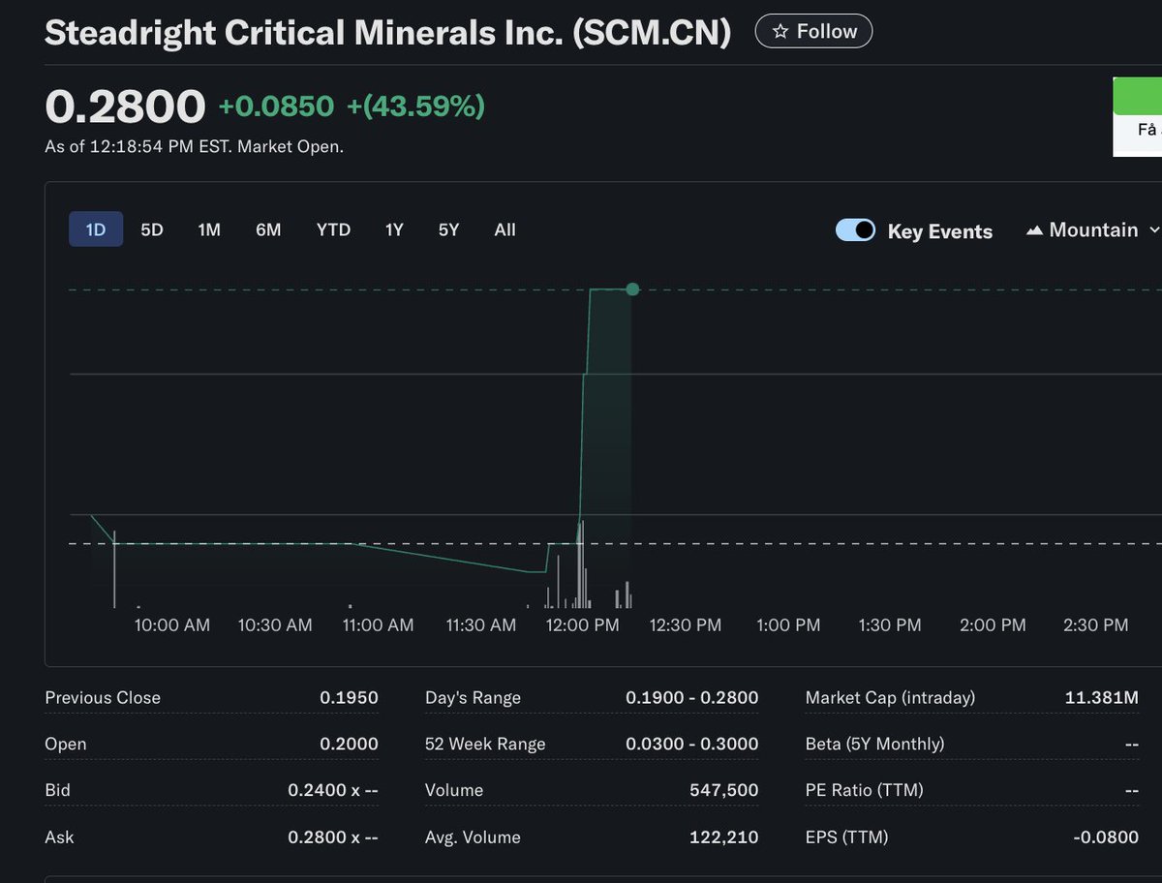Viewport: 1162px width, 883px height.
Task: Expand the chart style chevron next to Mountain
Action: [x=1154, y=230]
